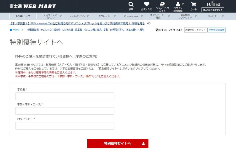Click the お問合せ・チャット button
Viewport: 236px width, 157px height.
[195, 30]
